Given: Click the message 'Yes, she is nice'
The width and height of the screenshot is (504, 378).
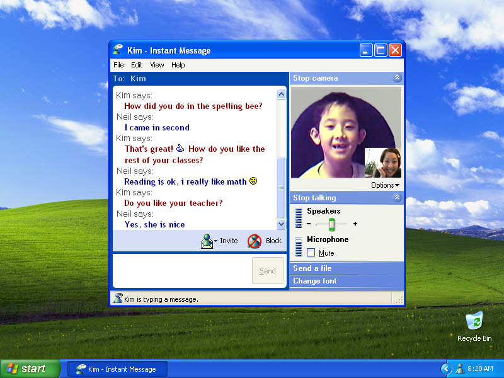Looking at the screenshot, I should tap(154, 224).
